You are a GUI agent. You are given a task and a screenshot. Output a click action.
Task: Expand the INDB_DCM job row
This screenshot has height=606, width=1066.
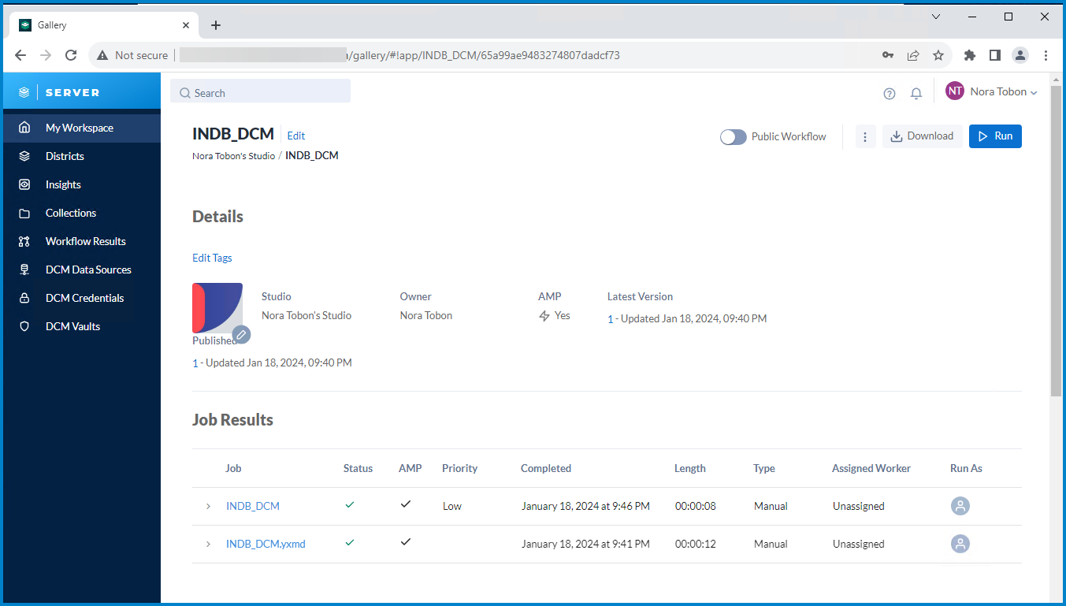point(208,506)
